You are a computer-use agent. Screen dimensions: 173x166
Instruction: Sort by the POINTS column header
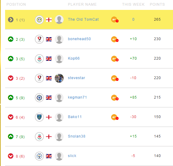point(157,4)
